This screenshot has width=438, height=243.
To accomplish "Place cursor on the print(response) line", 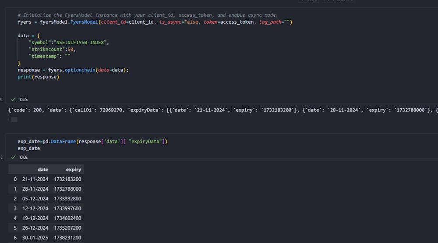I will tap(38, 77).
